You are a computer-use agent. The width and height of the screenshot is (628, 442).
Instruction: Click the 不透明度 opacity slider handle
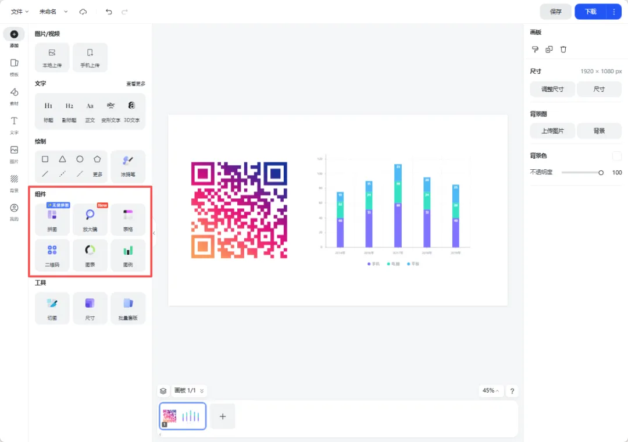[601, 172]
